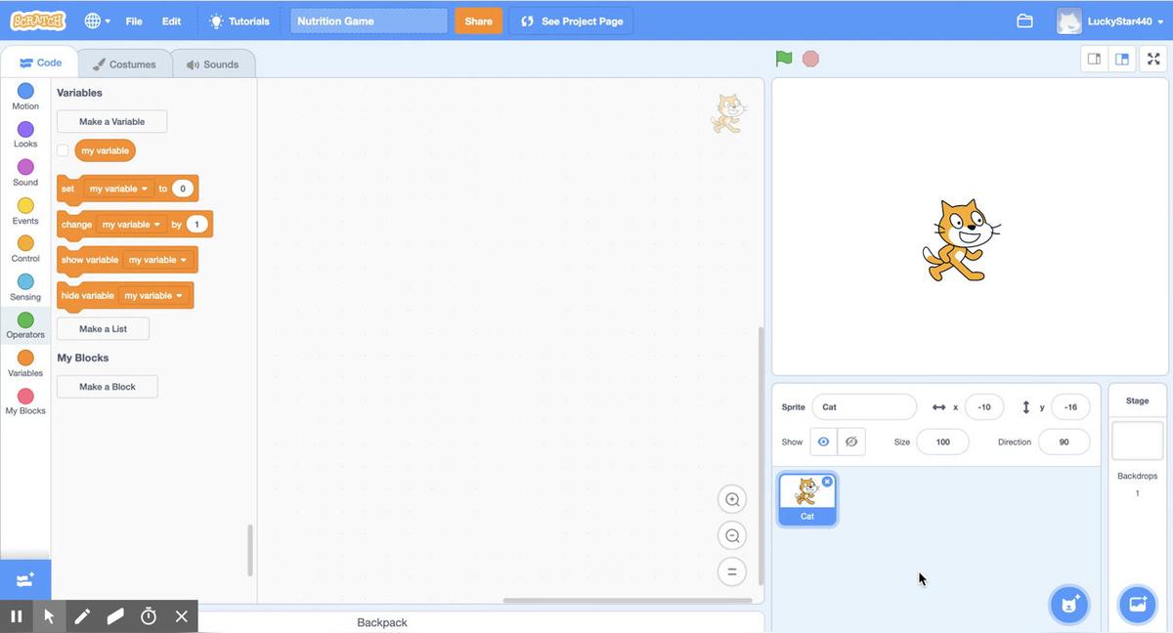Image resolution: width=1173 pixels, height=633 pixels.
Task: Select the eraser annotation tool
Action: (x=115, y=616)
